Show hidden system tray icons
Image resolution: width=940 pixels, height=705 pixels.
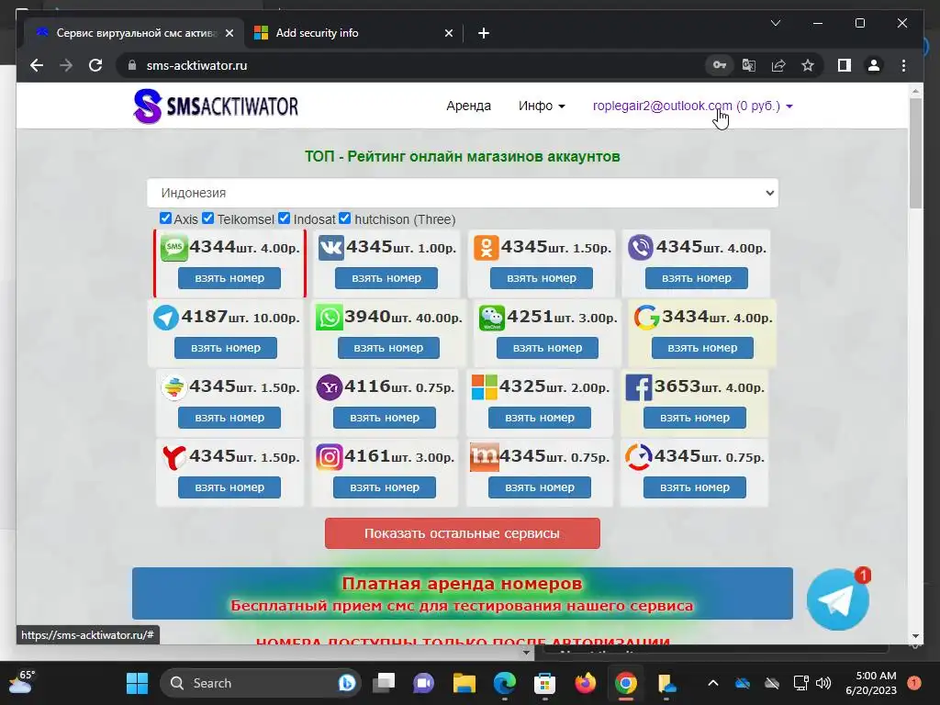pos(712,683)
